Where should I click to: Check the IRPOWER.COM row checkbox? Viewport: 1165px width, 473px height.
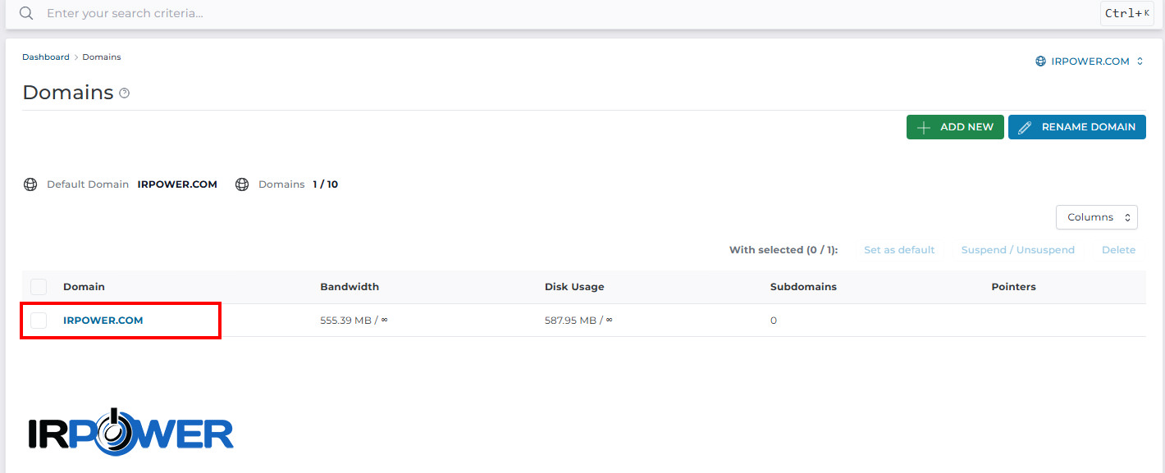(x=39, y=321)
